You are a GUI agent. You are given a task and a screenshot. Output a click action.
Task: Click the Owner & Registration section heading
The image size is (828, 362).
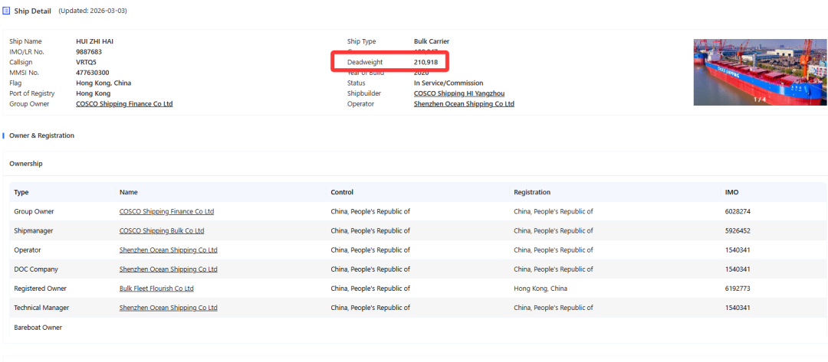(x=41, y=135)
